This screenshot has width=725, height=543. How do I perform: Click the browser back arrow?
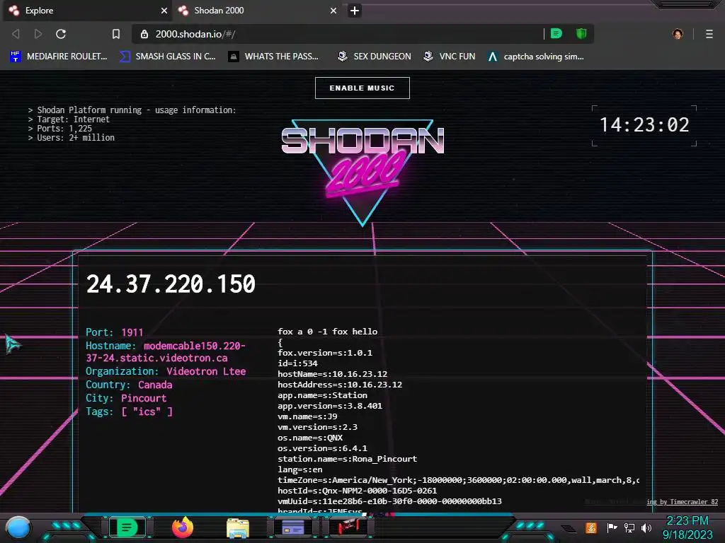point(16,34)
